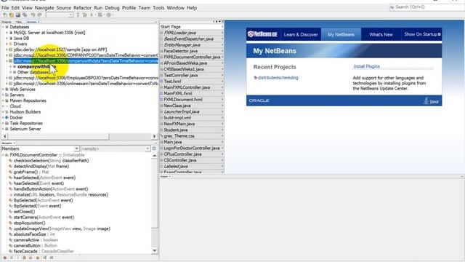The width and height of the screenshot is (465, 262).
Task: Expand MySQL Server at localhost:3306 node
Action: (7, 33)
